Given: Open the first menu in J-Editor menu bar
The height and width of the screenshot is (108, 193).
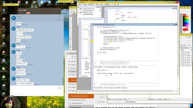Looking at the screenshot, I should tap(80, 4).
